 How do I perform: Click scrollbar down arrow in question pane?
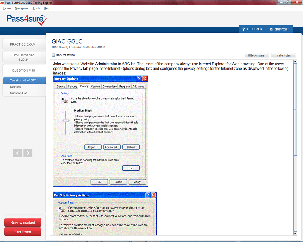[x=295, y=234]
